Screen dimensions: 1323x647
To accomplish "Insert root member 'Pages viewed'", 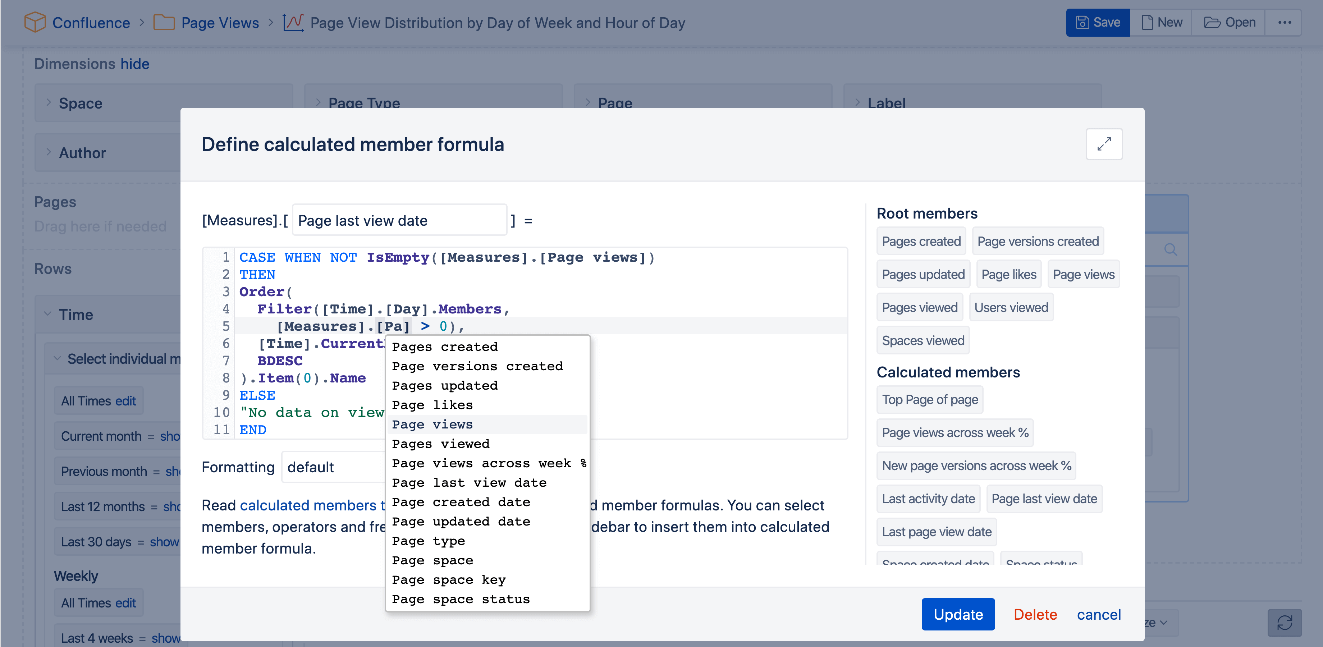I will click(919, 307).
